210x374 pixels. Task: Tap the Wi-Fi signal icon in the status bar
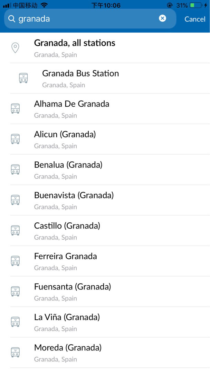[44, 5]
